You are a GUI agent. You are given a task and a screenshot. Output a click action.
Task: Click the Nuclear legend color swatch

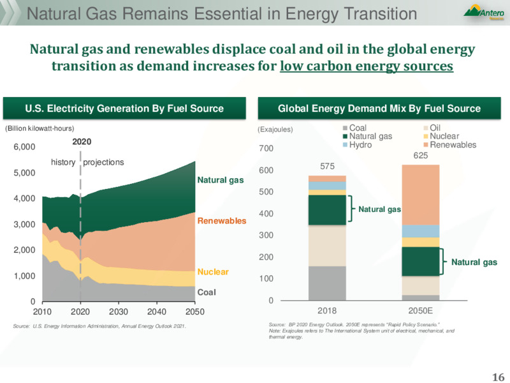pos(426,136)
